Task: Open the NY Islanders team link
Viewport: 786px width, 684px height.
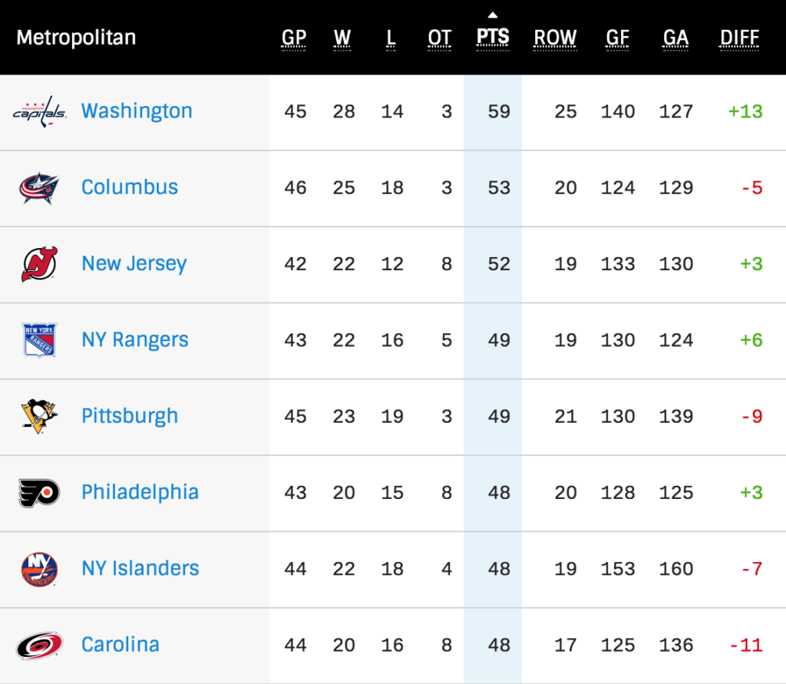Action: [x=140, y=569]
